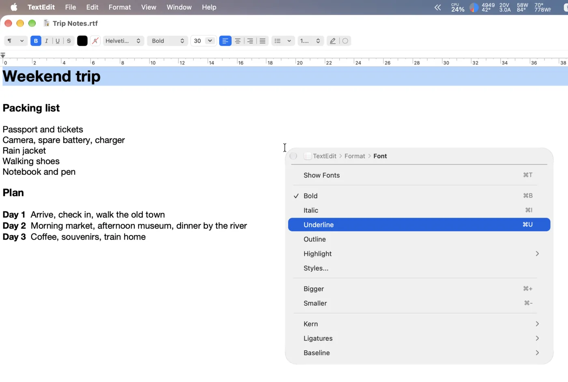The height and width of the screenshot is (382, 568).
Task: Toggle the Bold toolbar button
Action: (36, 41)
